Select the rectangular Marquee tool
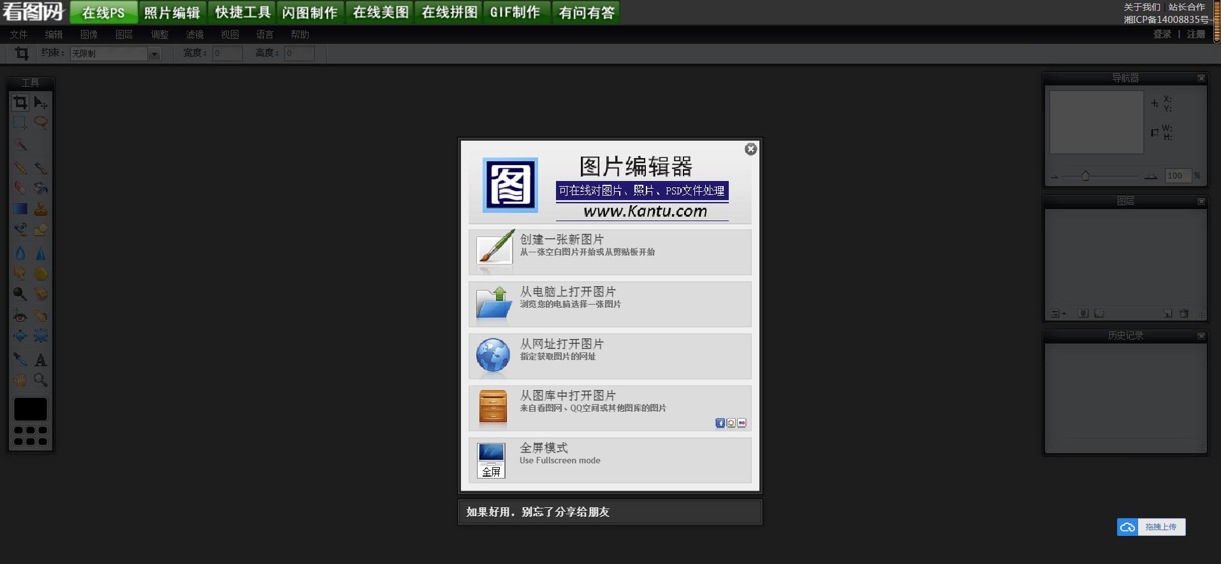The height and width of the screenshot is (564, 1221). coord(20,122)
